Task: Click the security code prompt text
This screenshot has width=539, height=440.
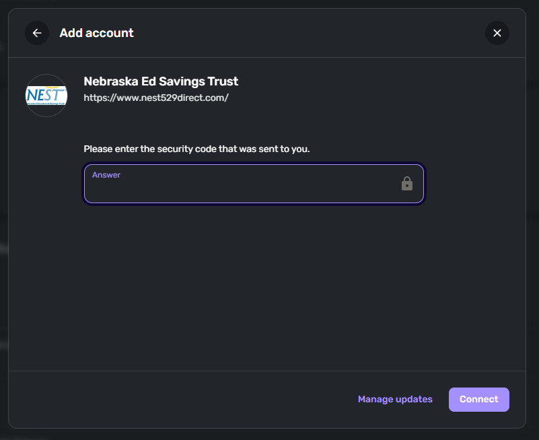Action: pos(196,149)
